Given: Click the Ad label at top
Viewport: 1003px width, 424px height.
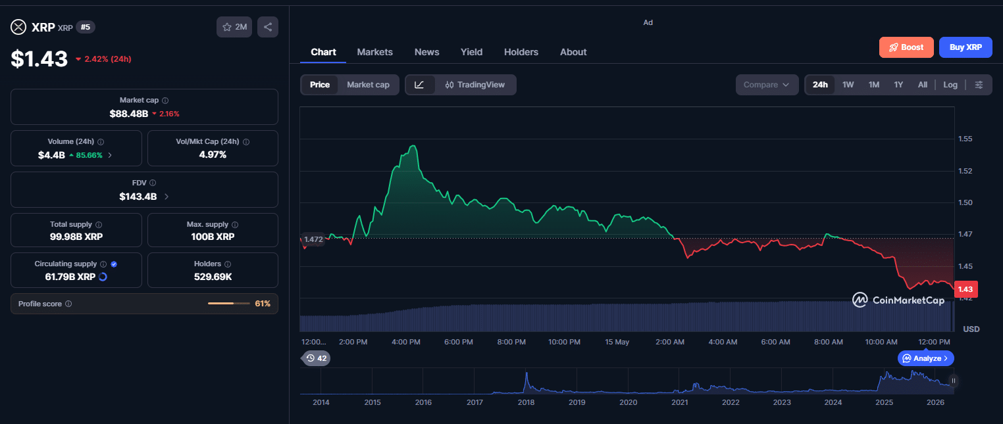Looking at the screenshot, I should tap(648, 22).
